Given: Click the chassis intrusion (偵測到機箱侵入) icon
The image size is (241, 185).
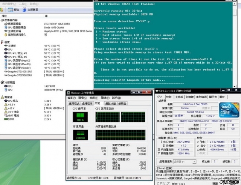Looking at the screenshot, I should [6, 35].
